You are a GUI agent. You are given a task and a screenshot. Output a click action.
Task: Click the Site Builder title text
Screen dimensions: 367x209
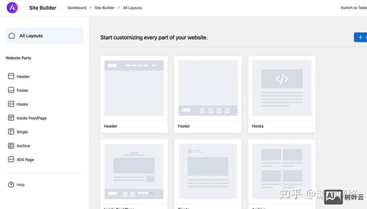pos(43,8)
